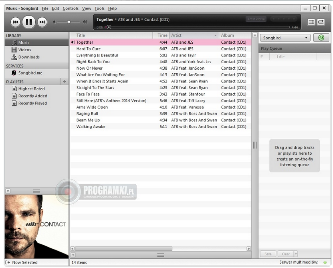333x268 pixels.
Task: Add a new playlist with plus icon
Action: [x=65, y=81]
